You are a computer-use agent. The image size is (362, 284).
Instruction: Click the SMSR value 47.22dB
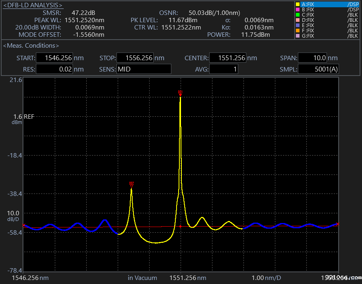83,13
